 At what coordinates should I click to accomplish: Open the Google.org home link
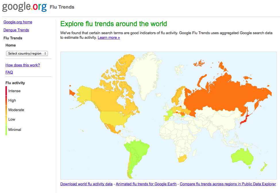click(x=18, y=22)
